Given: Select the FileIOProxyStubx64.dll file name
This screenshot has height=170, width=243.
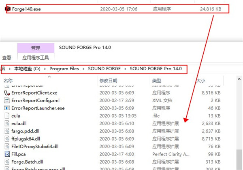Looking at the screenshot, I should 35,147.
